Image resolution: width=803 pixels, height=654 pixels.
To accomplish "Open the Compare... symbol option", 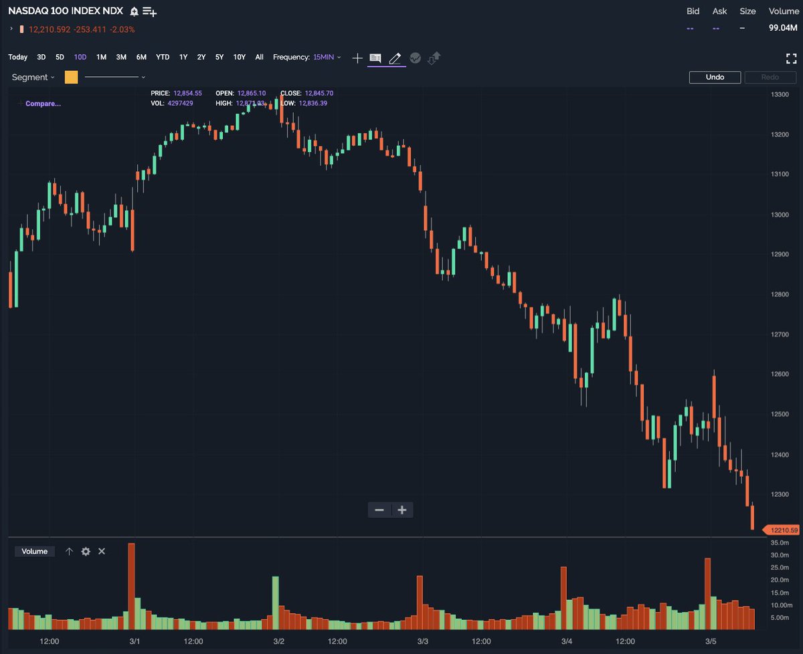I will tap(43, 104).
